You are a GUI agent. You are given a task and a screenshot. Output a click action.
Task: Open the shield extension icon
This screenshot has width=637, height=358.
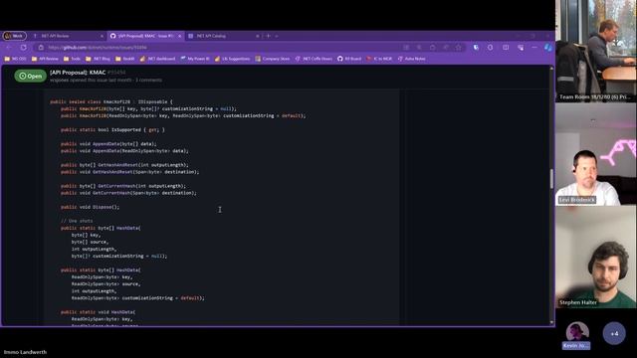tap(476, 48)
